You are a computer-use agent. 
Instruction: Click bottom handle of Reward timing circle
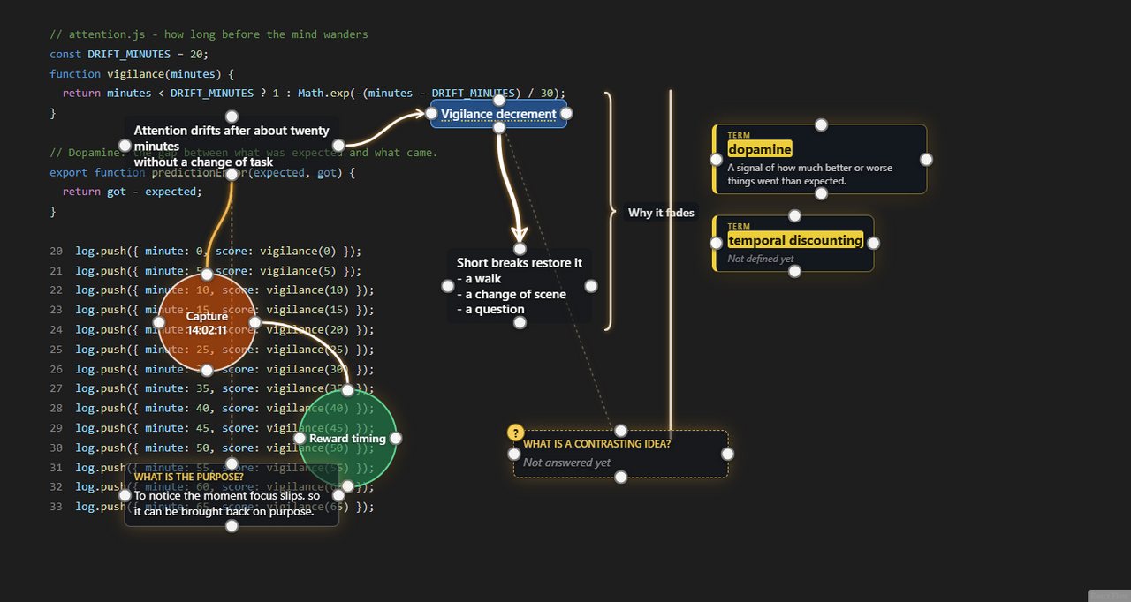click(347, 486)
